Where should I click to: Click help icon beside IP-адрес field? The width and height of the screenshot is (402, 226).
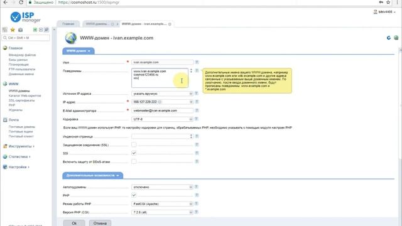(x=197, y=102)
